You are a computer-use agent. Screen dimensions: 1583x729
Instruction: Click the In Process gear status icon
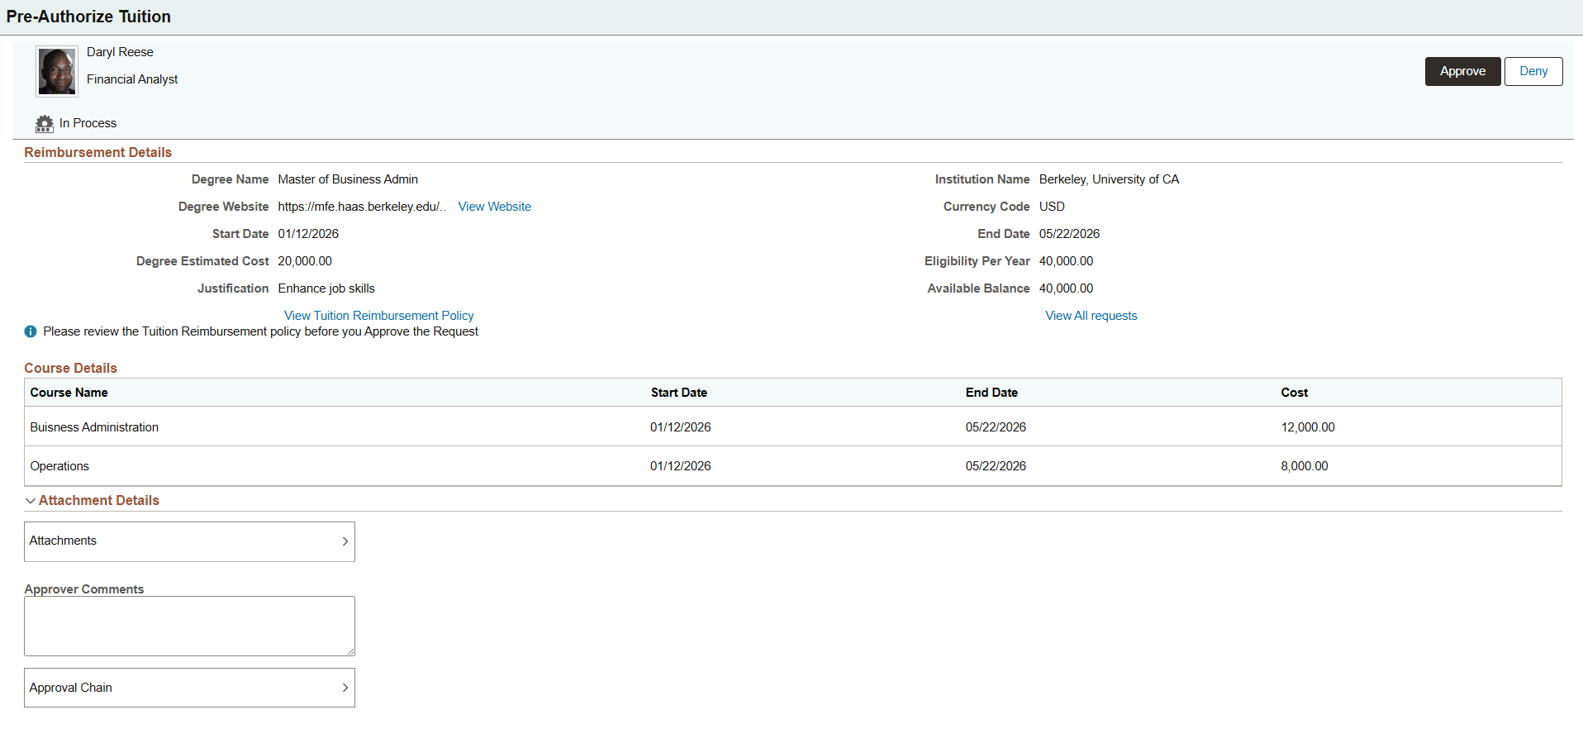45,124
